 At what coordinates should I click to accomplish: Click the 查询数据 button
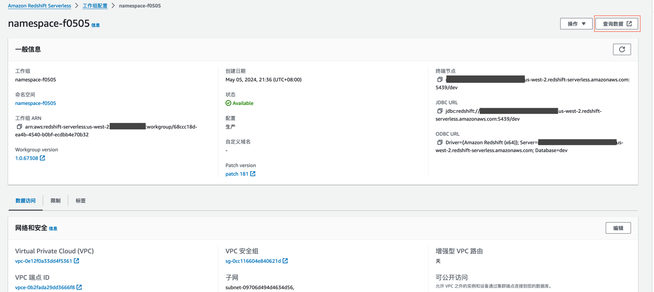tap(617, 24)
